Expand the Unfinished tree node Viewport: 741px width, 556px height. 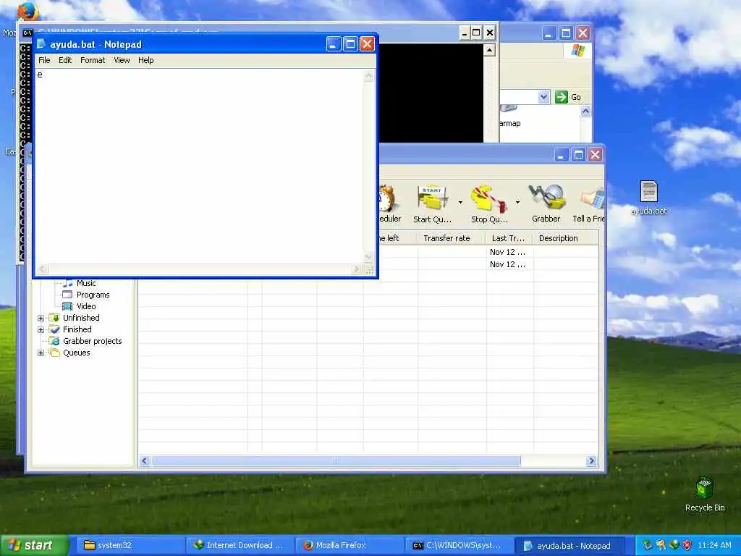coord(41,319)
